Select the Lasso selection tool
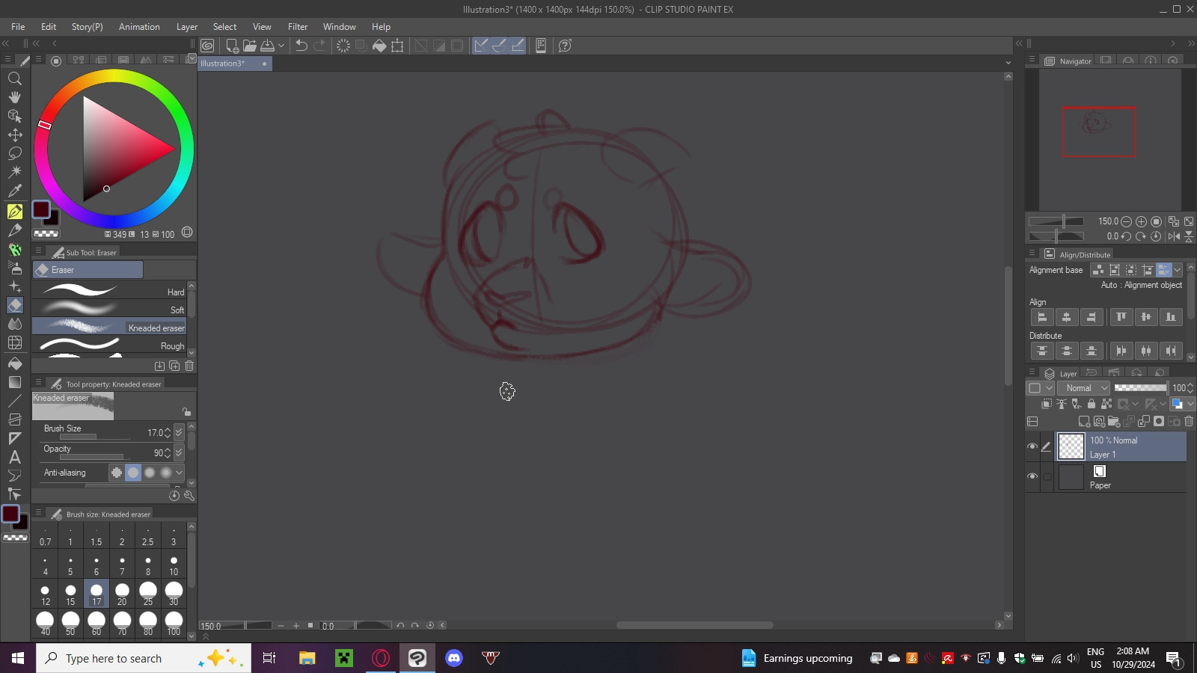1197x673 pixels. pyautogui.click(x=14, y=153)
